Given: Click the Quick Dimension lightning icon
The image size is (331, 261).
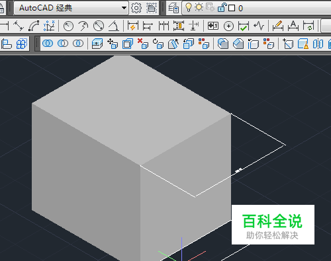Looking at the screenshot, I should tap(133, 26).
